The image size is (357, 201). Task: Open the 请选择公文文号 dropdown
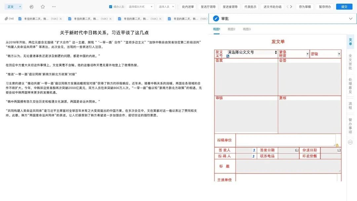(x=252, y=52)
